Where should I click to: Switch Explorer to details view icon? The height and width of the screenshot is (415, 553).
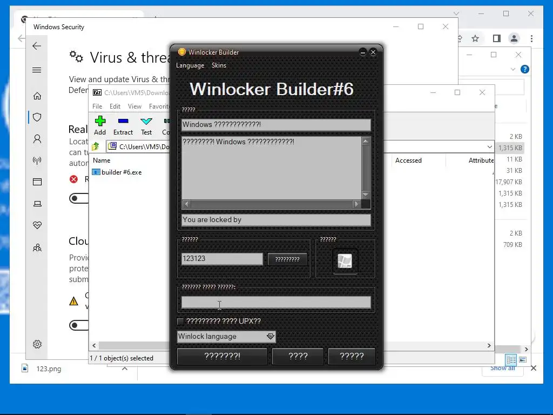(x=511, y=359)
